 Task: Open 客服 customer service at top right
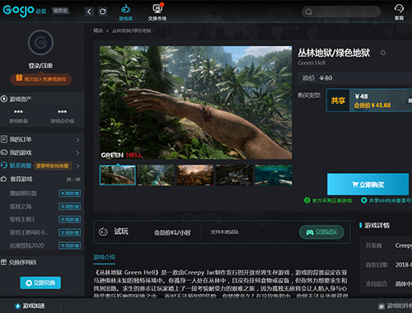pos(399,12)
